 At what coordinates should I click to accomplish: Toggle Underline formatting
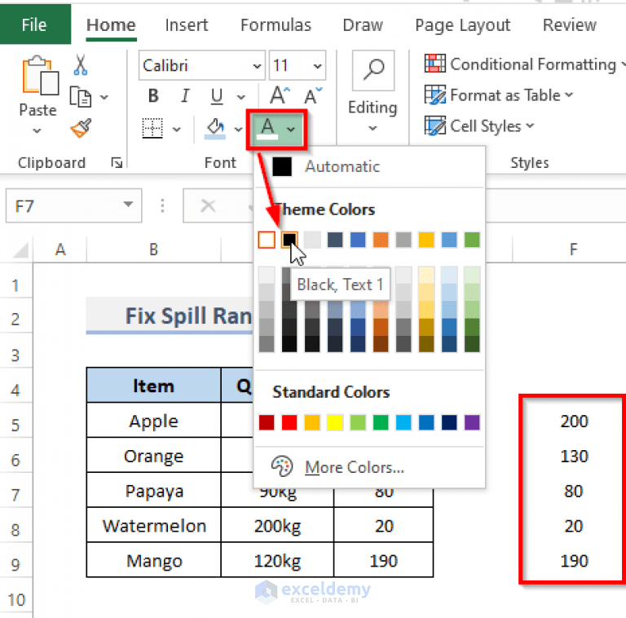click(217, 96)
